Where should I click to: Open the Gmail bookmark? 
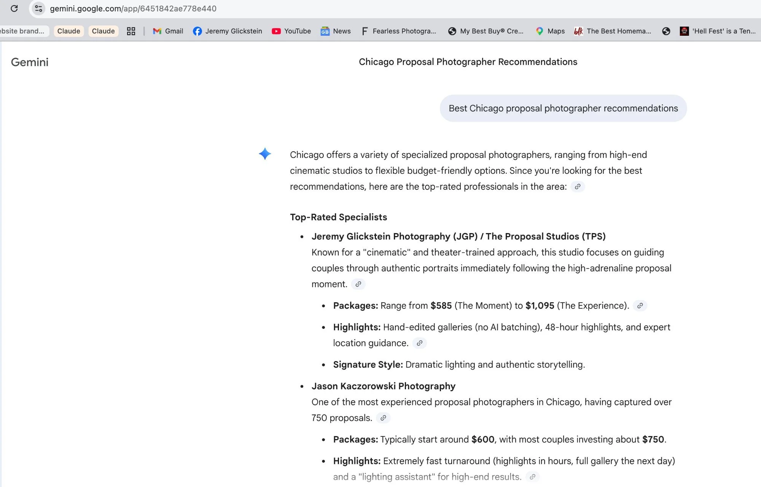(168, 31)
